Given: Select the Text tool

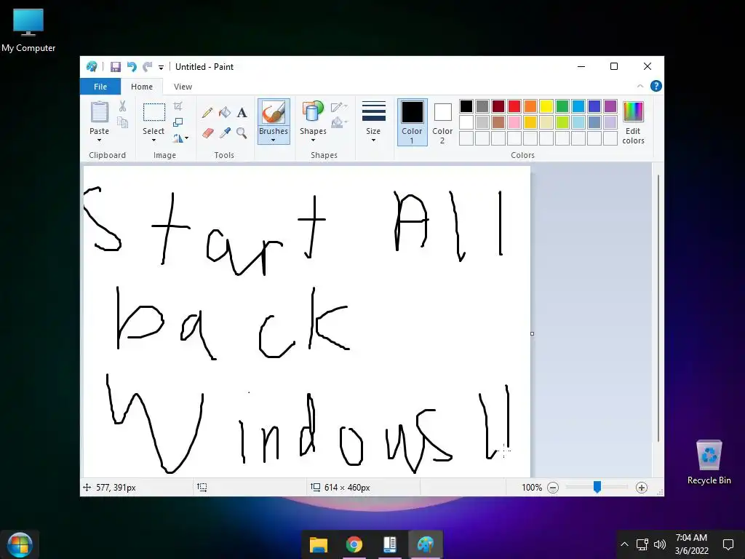Looking at the screenshot, I should pos(242,113).
